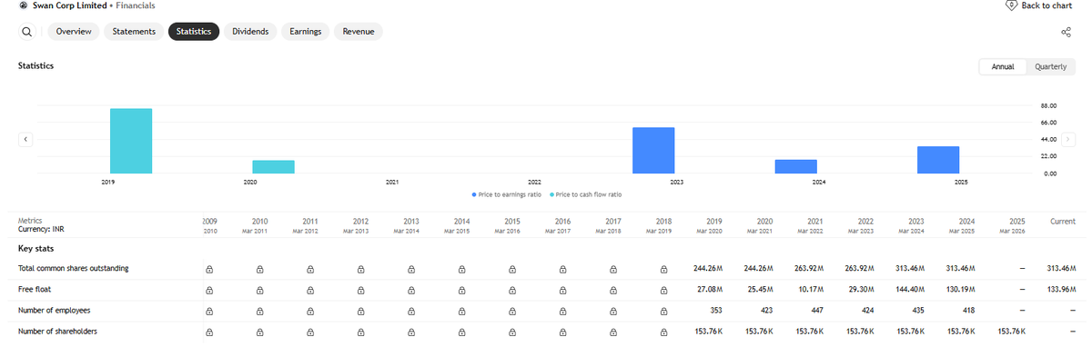Image resolution: width=1092 pixels, height=357 pixels.
Task: Open the symbol search magnifier icon
Action: point(26,32)
